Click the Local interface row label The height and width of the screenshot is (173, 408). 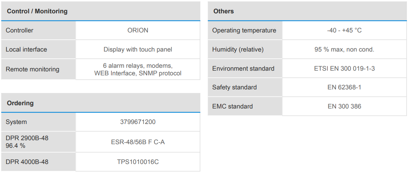pyautogui.click(x=26, y=49)
